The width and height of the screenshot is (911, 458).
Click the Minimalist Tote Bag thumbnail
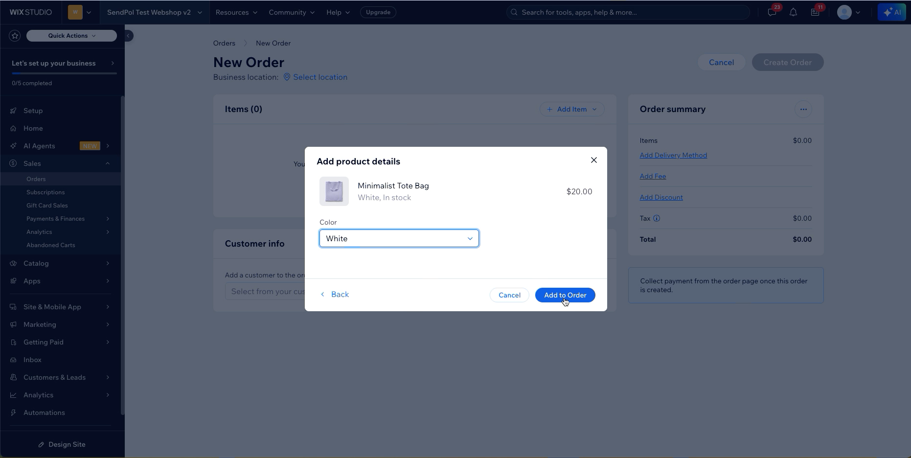pos(334,191)
